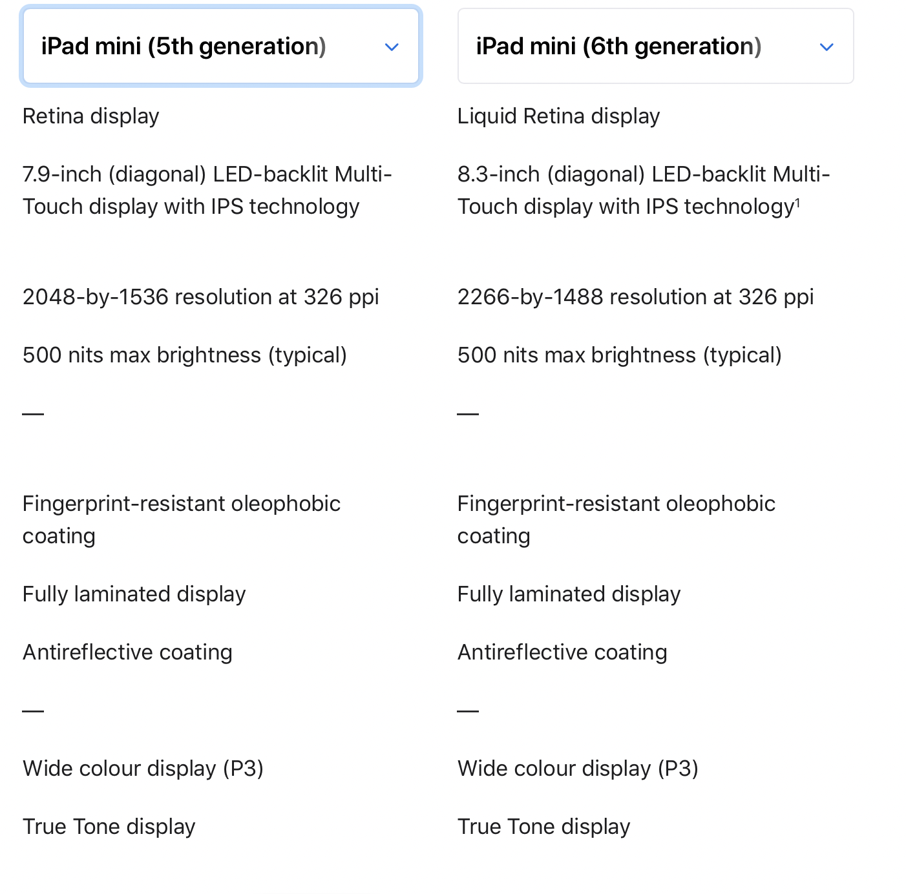The width and height of the screenshot is (906, 894).
Task: Click the 2266-by-1488 resolution text
Action: click(635, 297)
